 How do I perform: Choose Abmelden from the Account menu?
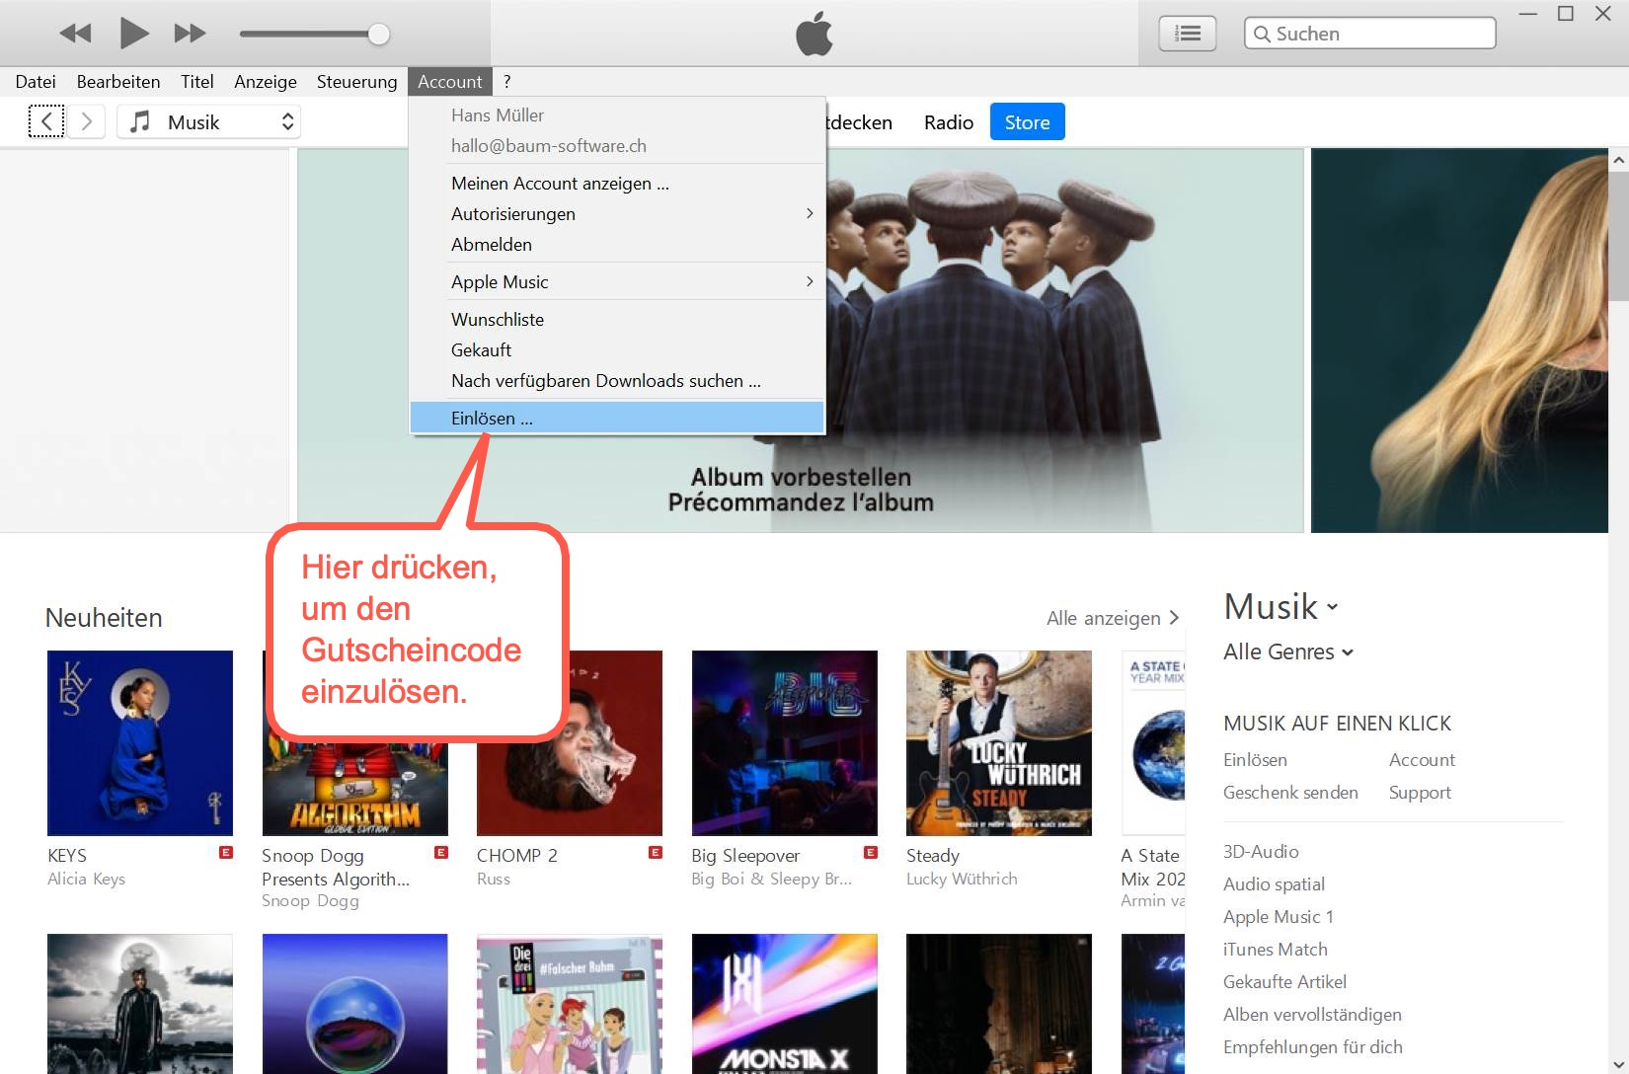coord(617,245)
